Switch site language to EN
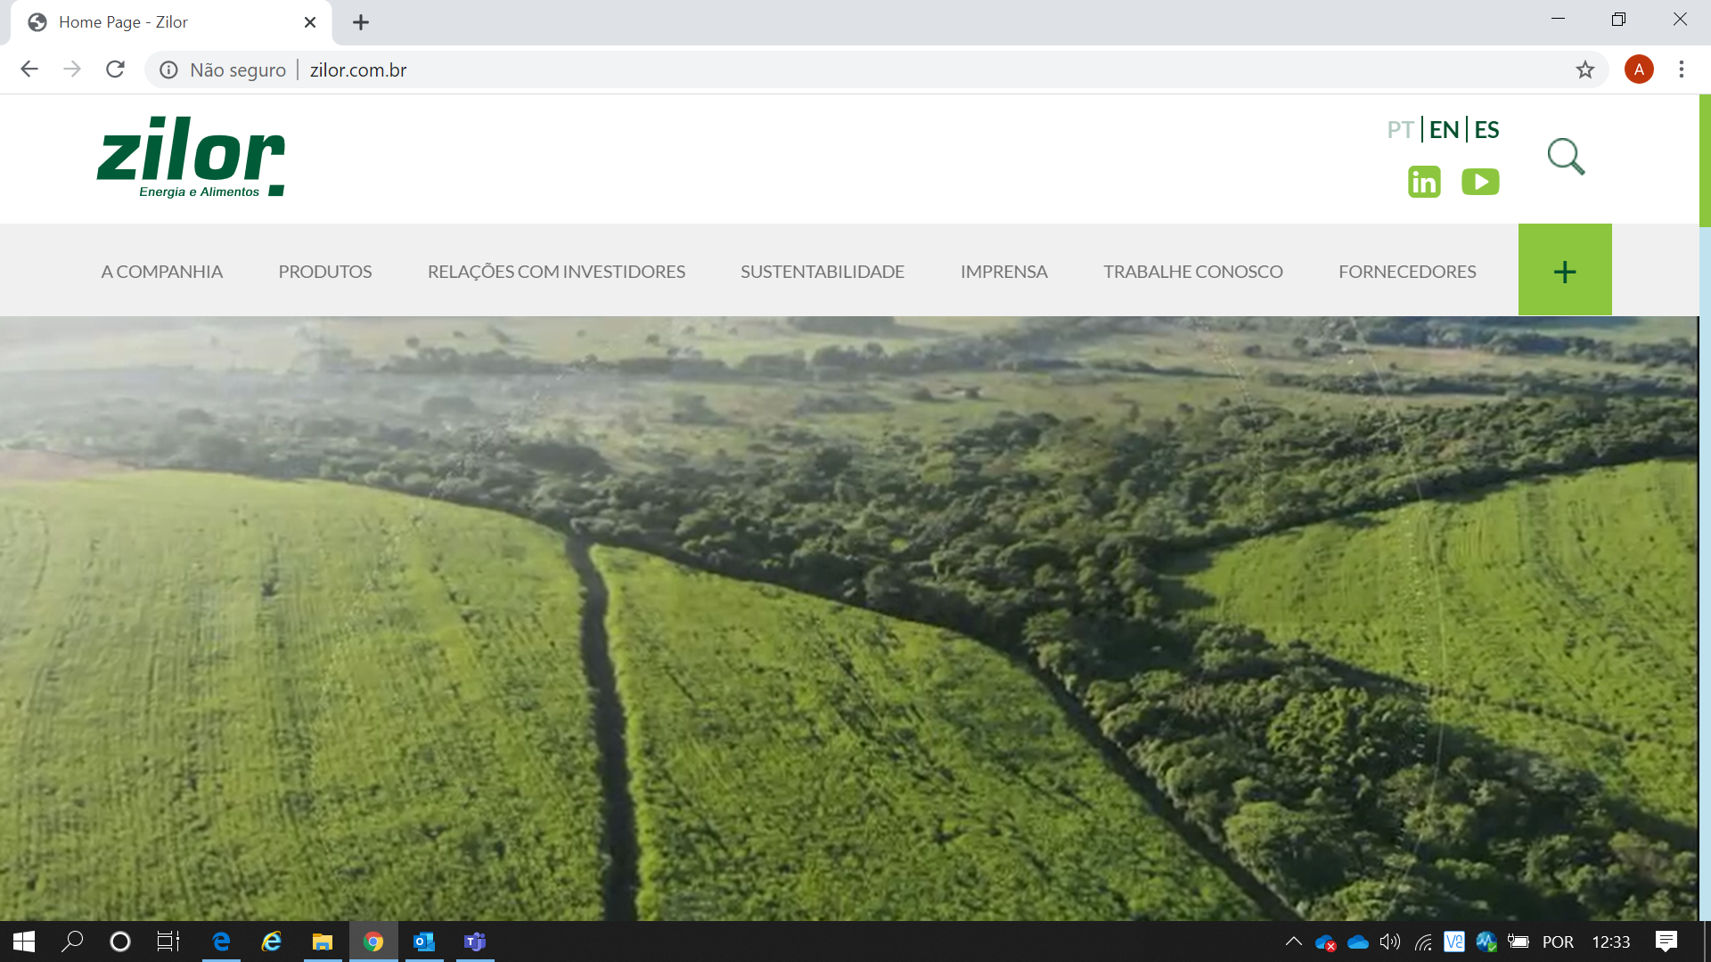Viewport: 1711px width, 962px height. 1444,130
